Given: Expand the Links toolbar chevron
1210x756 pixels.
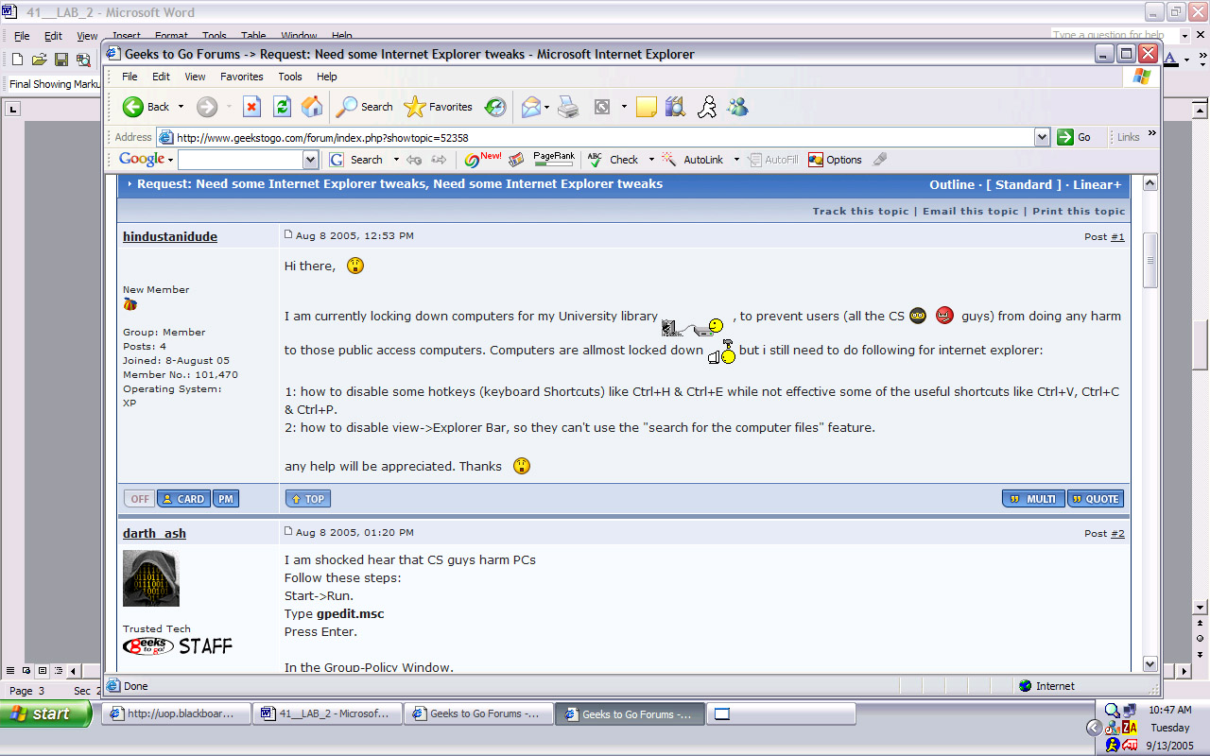Looking at the screenshot, I should click(x=1152, y=134).
